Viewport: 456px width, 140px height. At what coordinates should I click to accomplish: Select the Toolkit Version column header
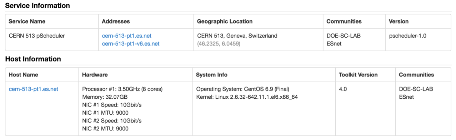pyautogui.click(x=358, y=75)
